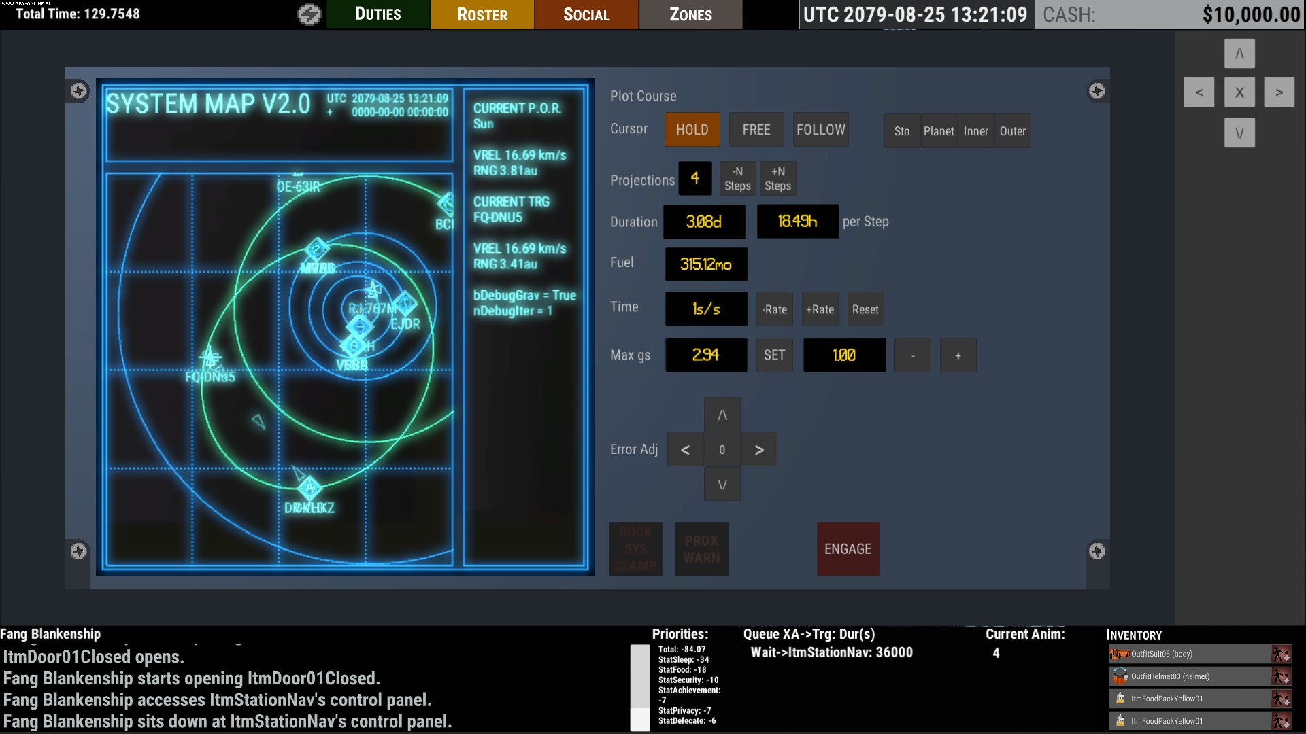This screenshot has height=734, width=1306.
Task: Click the Fuel value field showing 315.12mo
Action: (x=706, y=264)
